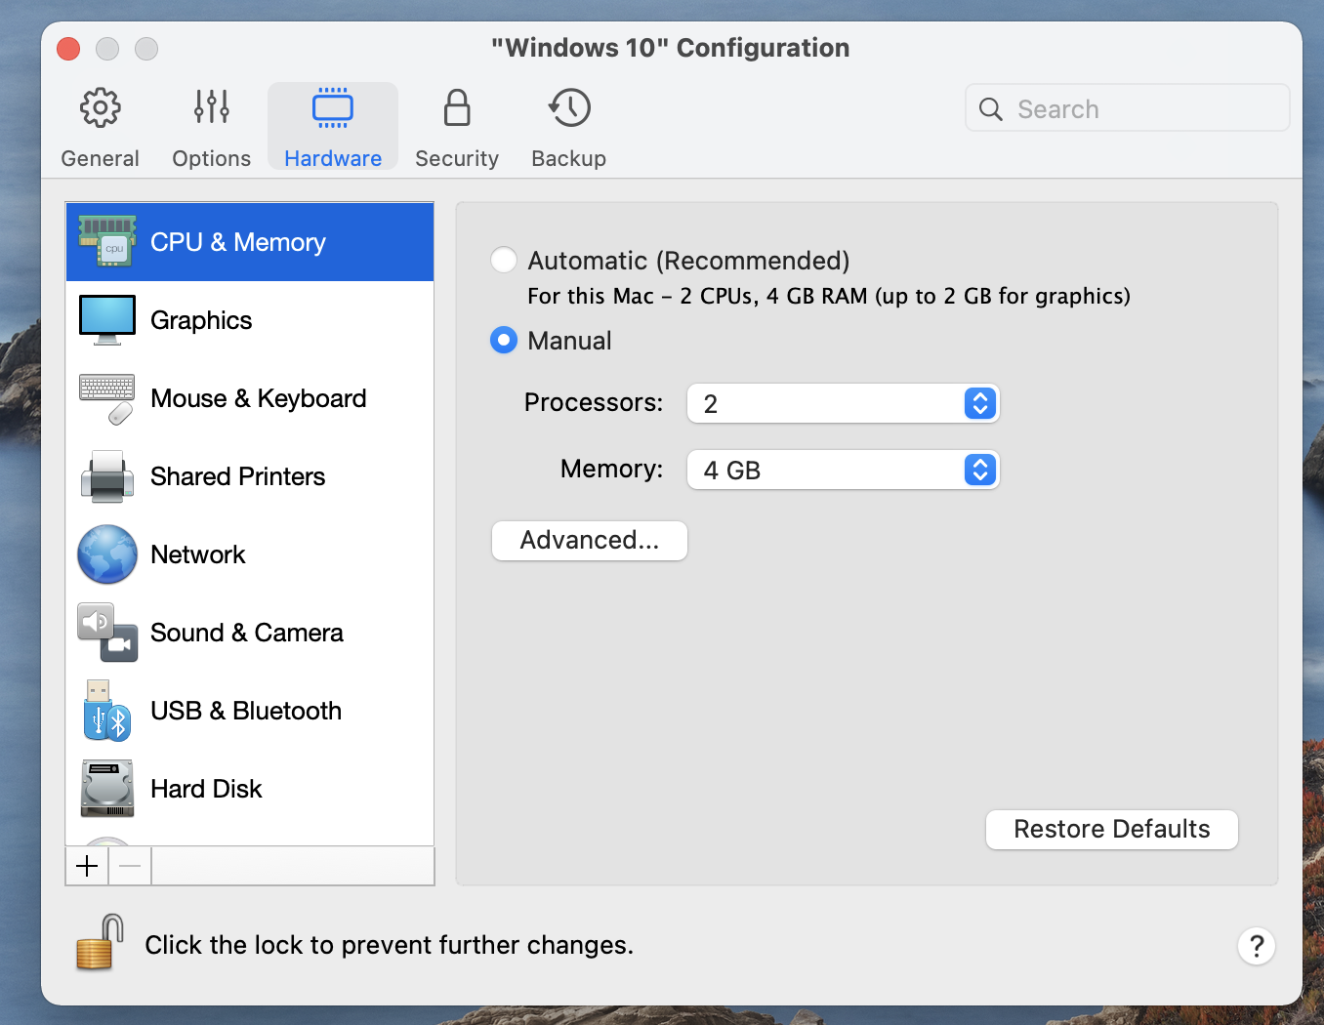Screen dimensions: 1324x1025
Task: Click the Hard Disk drive icon
Action: point(107,789)
